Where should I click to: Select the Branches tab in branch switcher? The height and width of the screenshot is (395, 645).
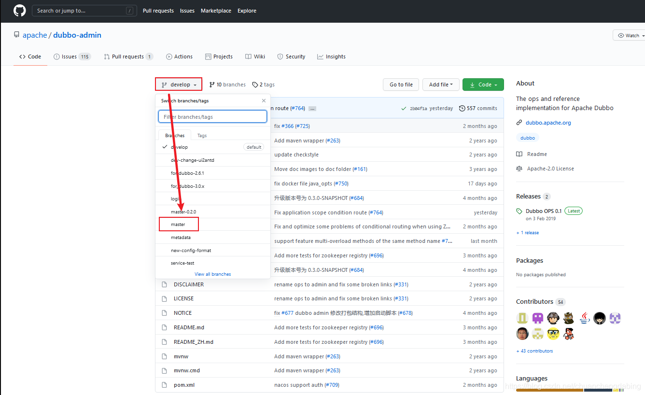(x=175, y=136)
